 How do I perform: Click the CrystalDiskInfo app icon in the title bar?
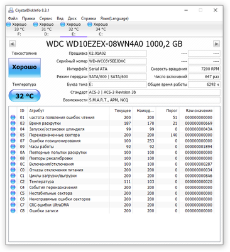[11, 10]
